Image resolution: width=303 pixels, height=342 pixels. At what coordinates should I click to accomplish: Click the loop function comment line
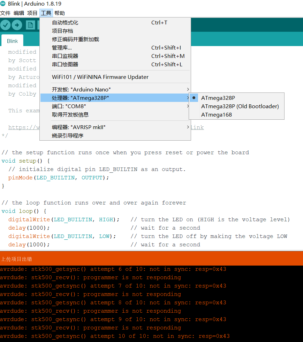(x=94, y=203)
